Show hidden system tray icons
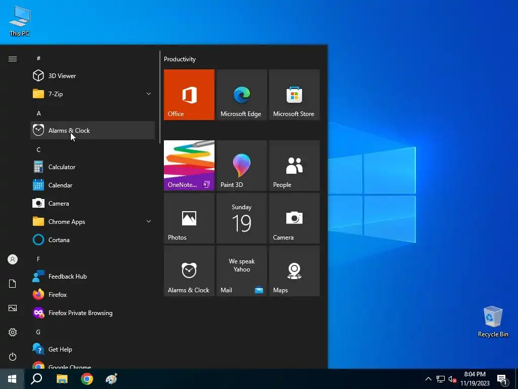518x389 pixels. (428, 379)
